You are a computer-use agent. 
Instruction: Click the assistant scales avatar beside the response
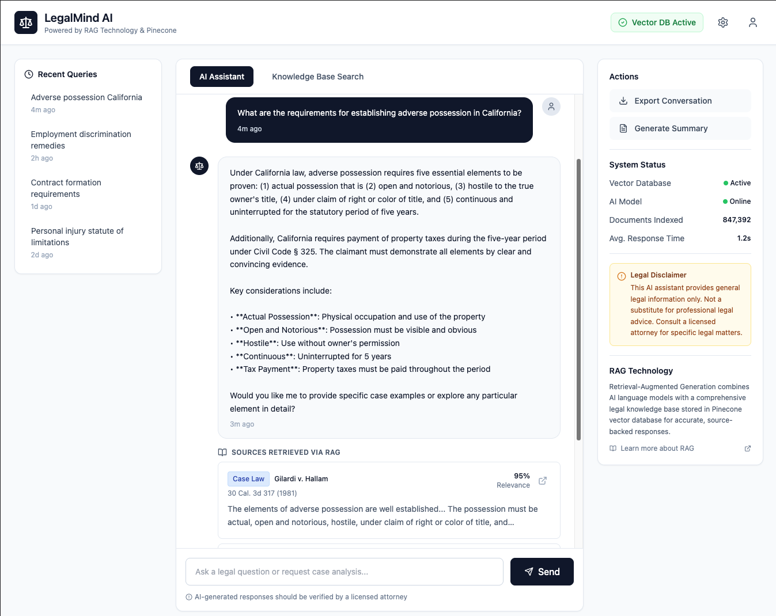click(199, 166)
